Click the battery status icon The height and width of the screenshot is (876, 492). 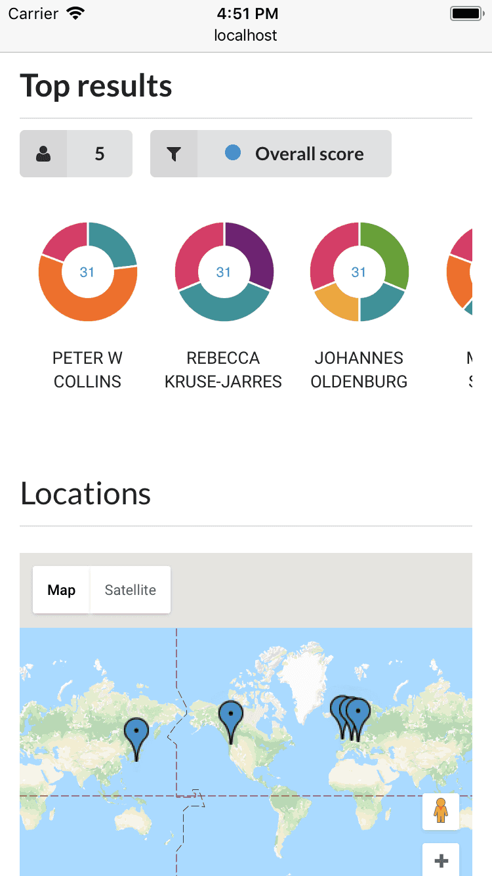466,13
